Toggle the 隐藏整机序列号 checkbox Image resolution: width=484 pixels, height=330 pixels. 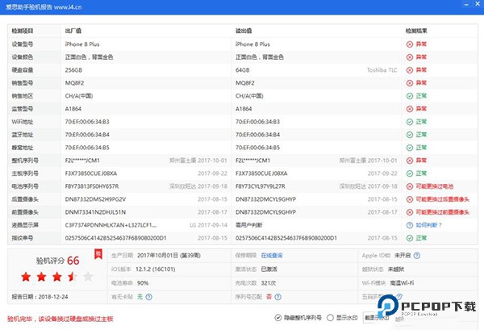coord(277,318)
